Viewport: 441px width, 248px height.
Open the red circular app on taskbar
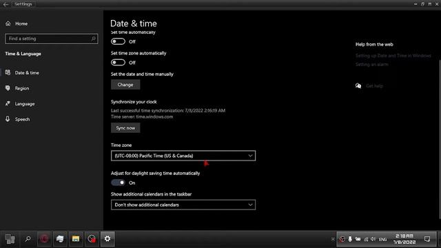tap(44, 239)
